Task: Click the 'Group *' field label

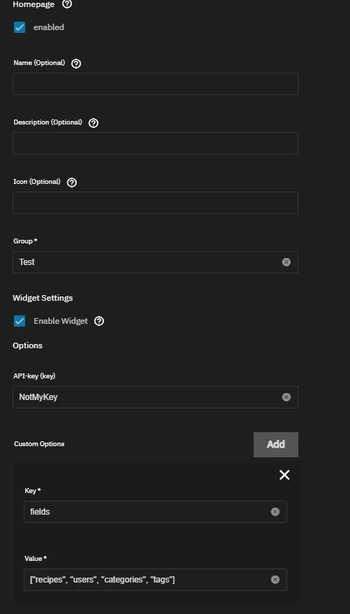Action: coord(25,241)
